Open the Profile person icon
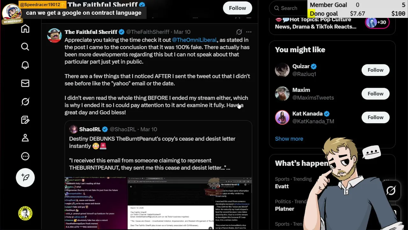This screenshot has width=408, height=230. [x=25, y=138]
